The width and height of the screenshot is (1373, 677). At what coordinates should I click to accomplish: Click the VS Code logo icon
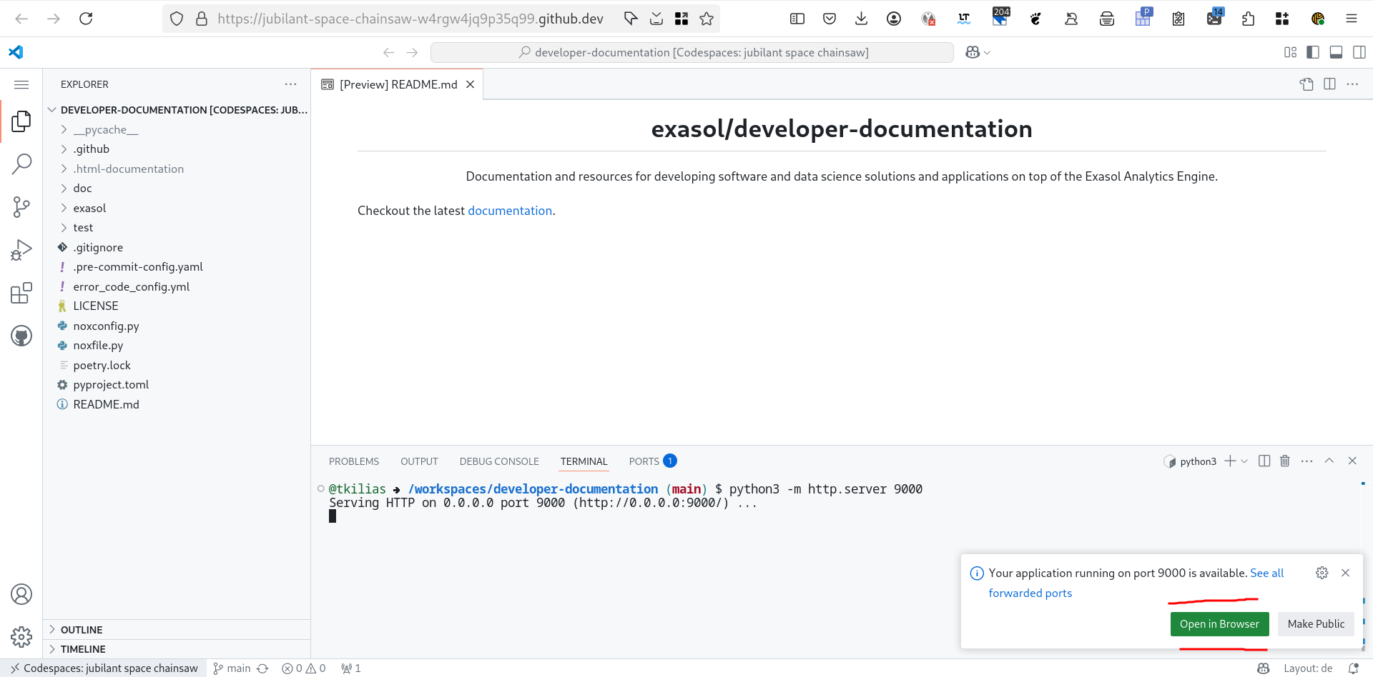16,52
